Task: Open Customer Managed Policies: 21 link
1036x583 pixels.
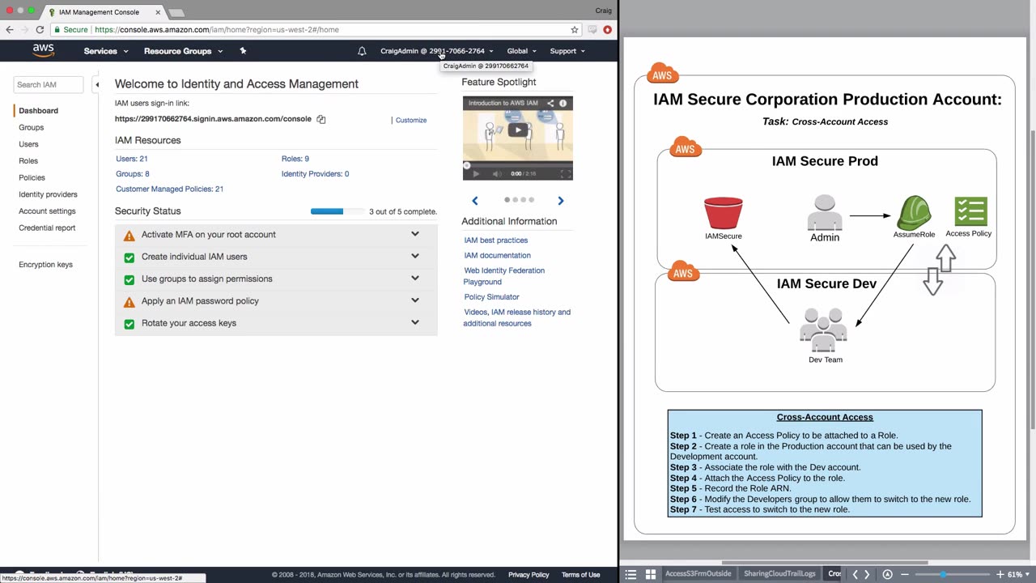Action: pyautogui.click(x=169, y=189)
